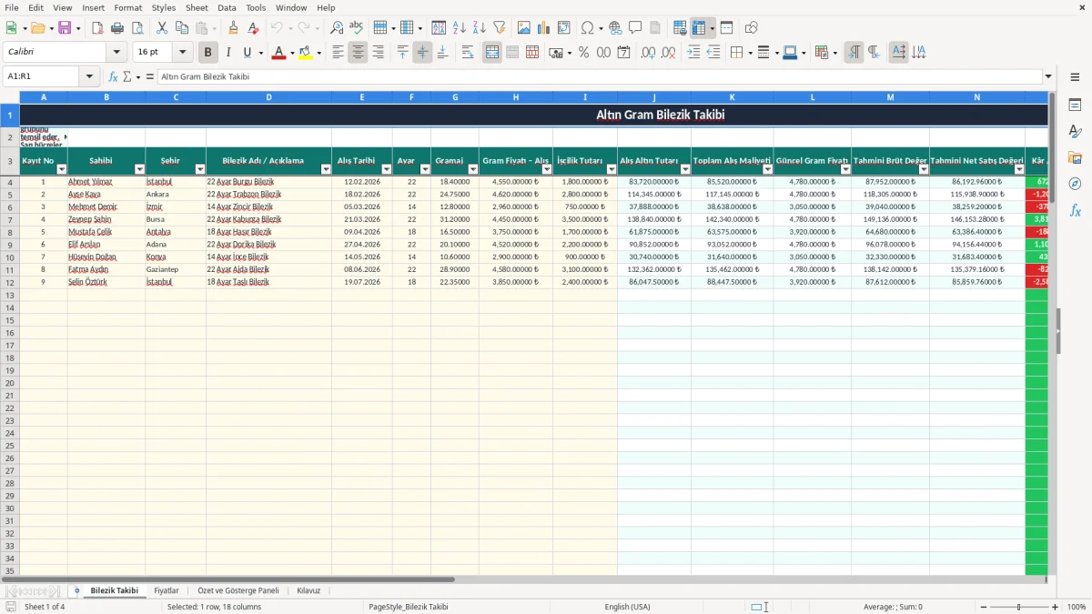Open the borders dropdown arrow
The image size is (1092, 614).
click(750, 53)
